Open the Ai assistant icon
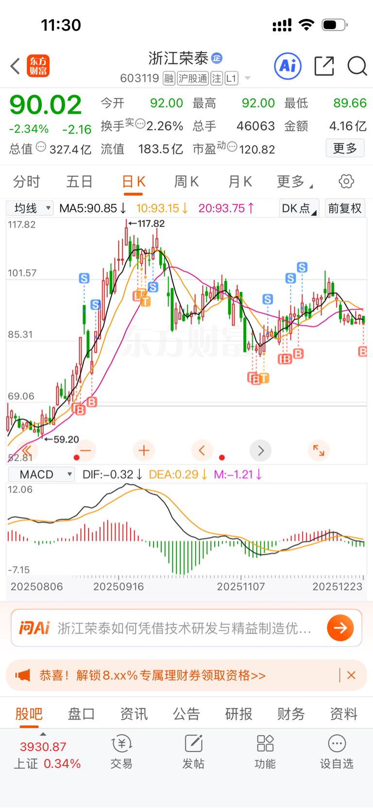The image size is (373, 808). 288,66
